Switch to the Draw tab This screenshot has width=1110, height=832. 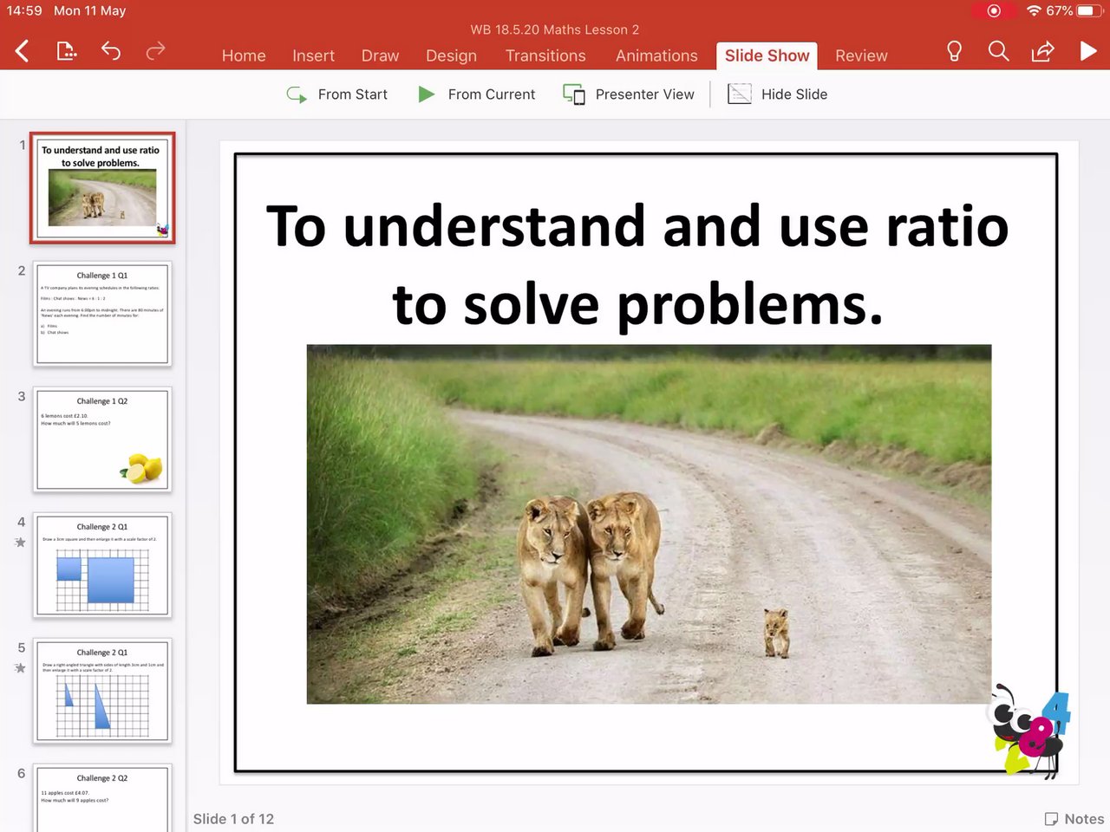[380, 55]
